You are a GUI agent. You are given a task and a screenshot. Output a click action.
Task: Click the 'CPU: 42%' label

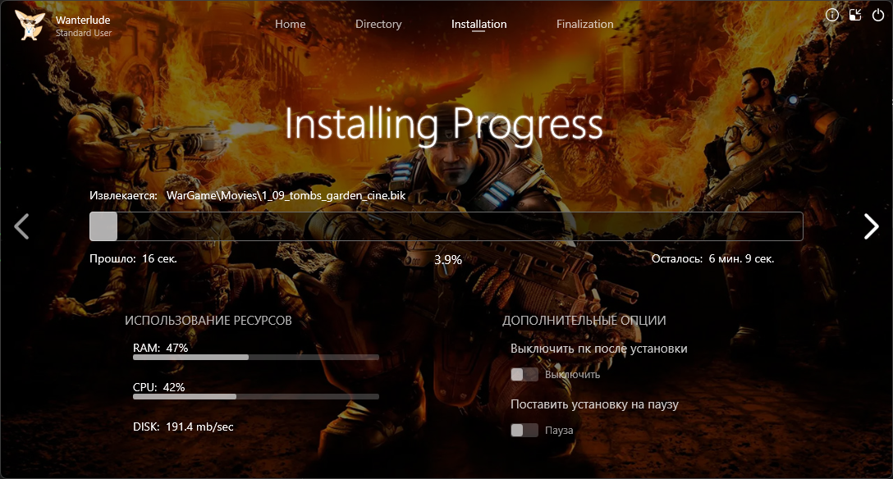tap(159, 387)
